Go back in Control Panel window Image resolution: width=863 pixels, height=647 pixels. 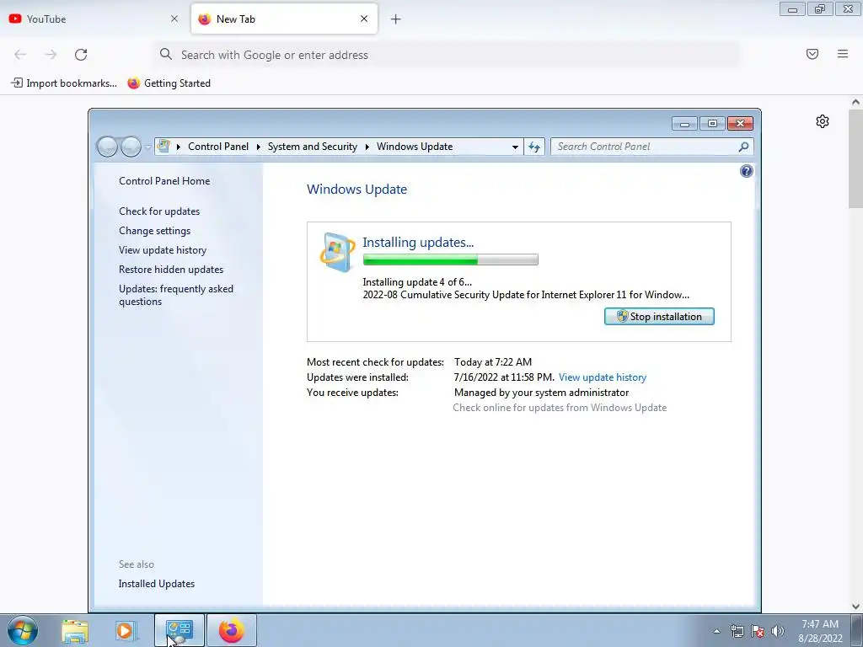point(107,147)
